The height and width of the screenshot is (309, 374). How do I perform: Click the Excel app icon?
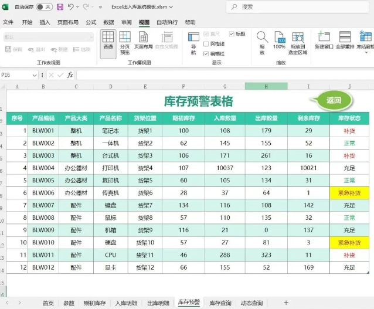point(5,7)
